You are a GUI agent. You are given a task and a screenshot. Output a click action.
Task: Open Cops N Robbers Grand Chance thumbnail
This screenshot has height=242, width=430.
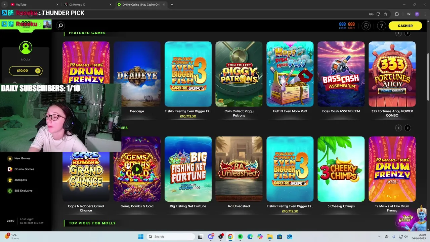point(86,176)
